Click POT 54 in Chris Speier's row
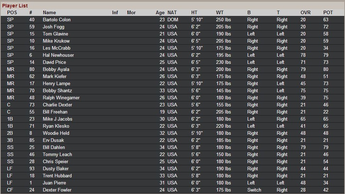 coord(325,161)
